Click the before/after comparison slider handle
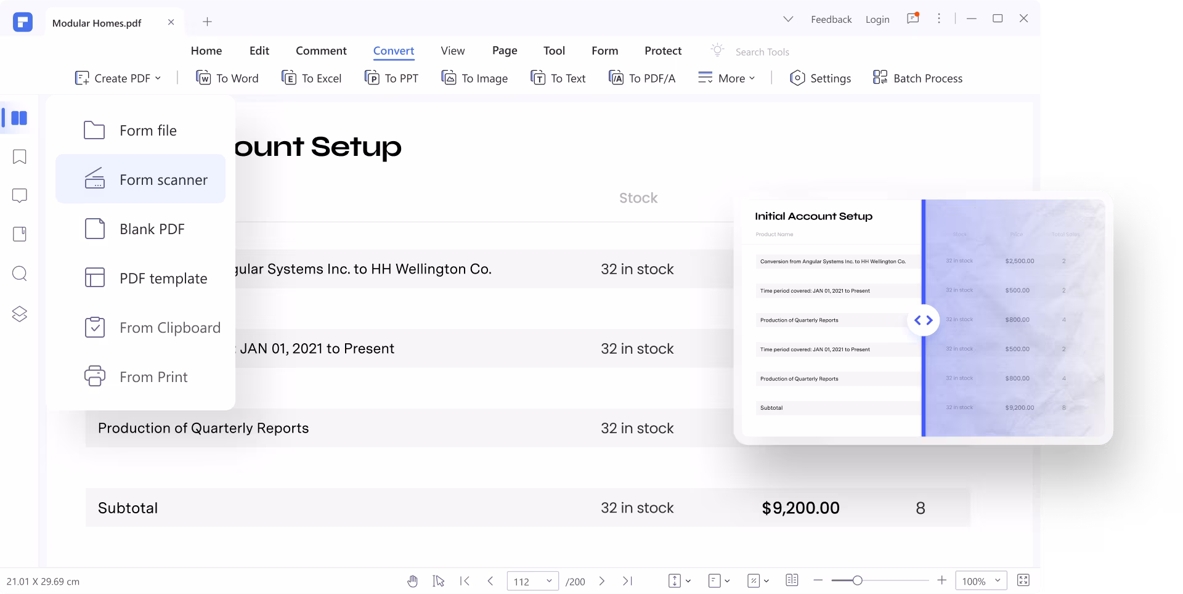 pyautogui.click(x=923, y=320)
